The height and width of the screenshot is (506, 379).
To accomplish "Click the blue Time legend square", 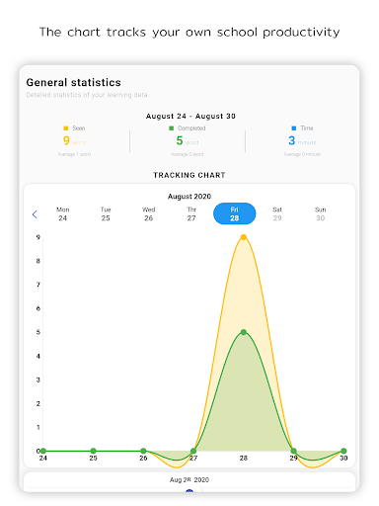I will click(x=294, y=128).
